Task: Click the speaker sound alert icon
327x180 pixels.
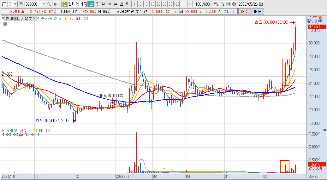Action: 55,4
